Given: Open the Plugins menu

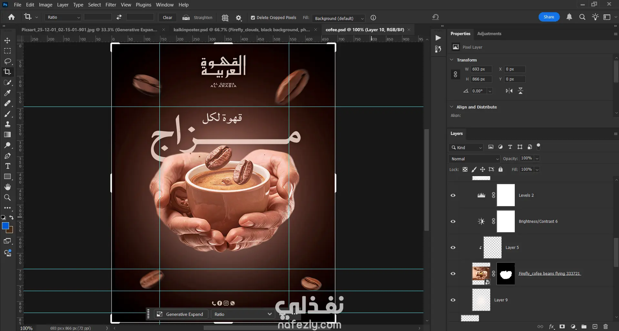Looking at the screenshot, I should 143,5.
